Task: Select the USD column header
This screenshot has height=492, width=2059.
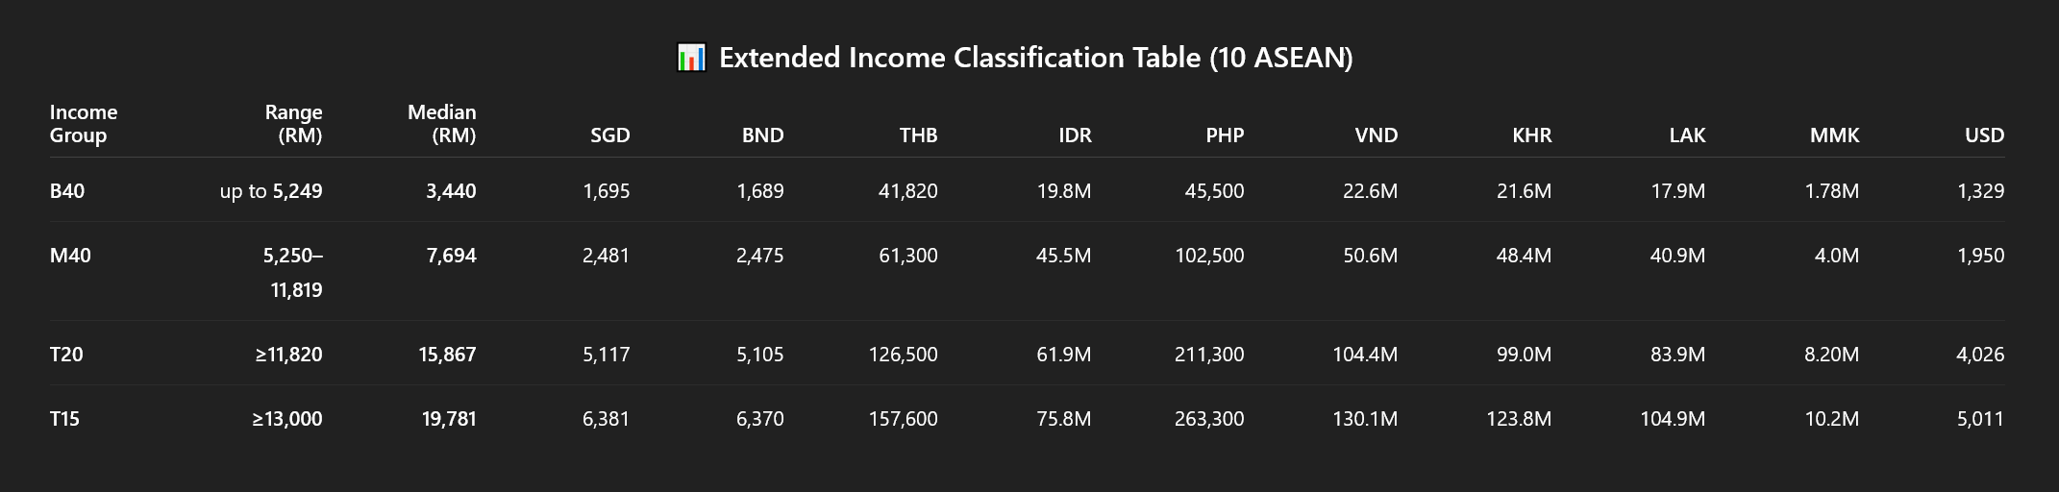Action: click(x=1984, y=135)
